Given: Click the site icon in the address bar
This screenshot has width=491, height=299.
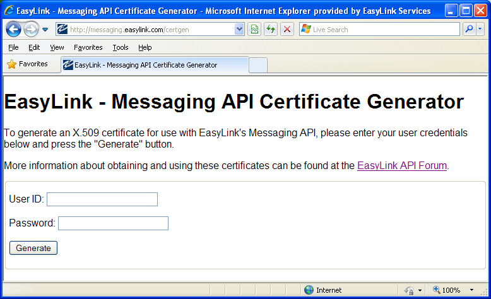Looking at the screenshot, I should [62, 30].
